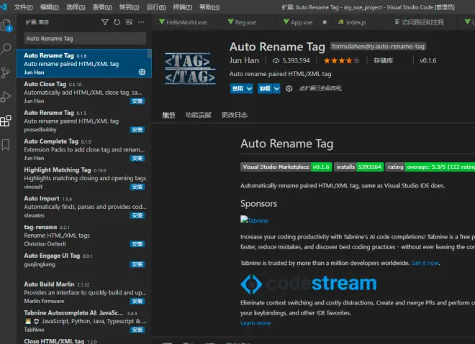
Task: Open the Bookmarks view in activity bar
Action: pos(6,145)
